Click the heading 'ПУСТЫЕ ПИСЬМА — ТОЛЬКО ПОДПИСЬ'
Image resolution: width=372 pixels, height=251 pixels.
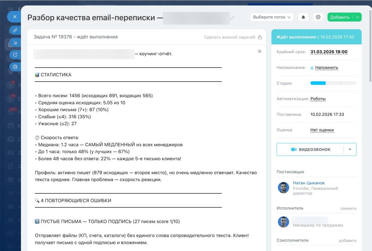(107, 221)
